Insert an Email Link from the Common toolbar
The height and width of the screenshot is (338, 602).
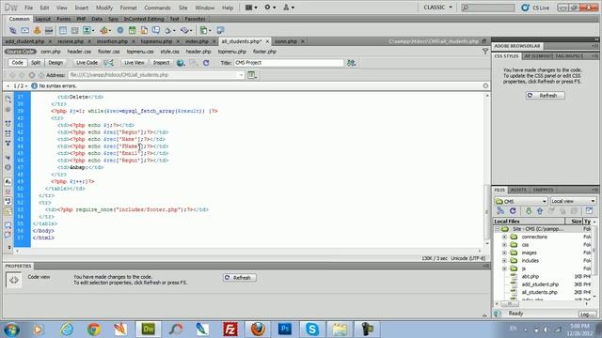tap(25, 30)
